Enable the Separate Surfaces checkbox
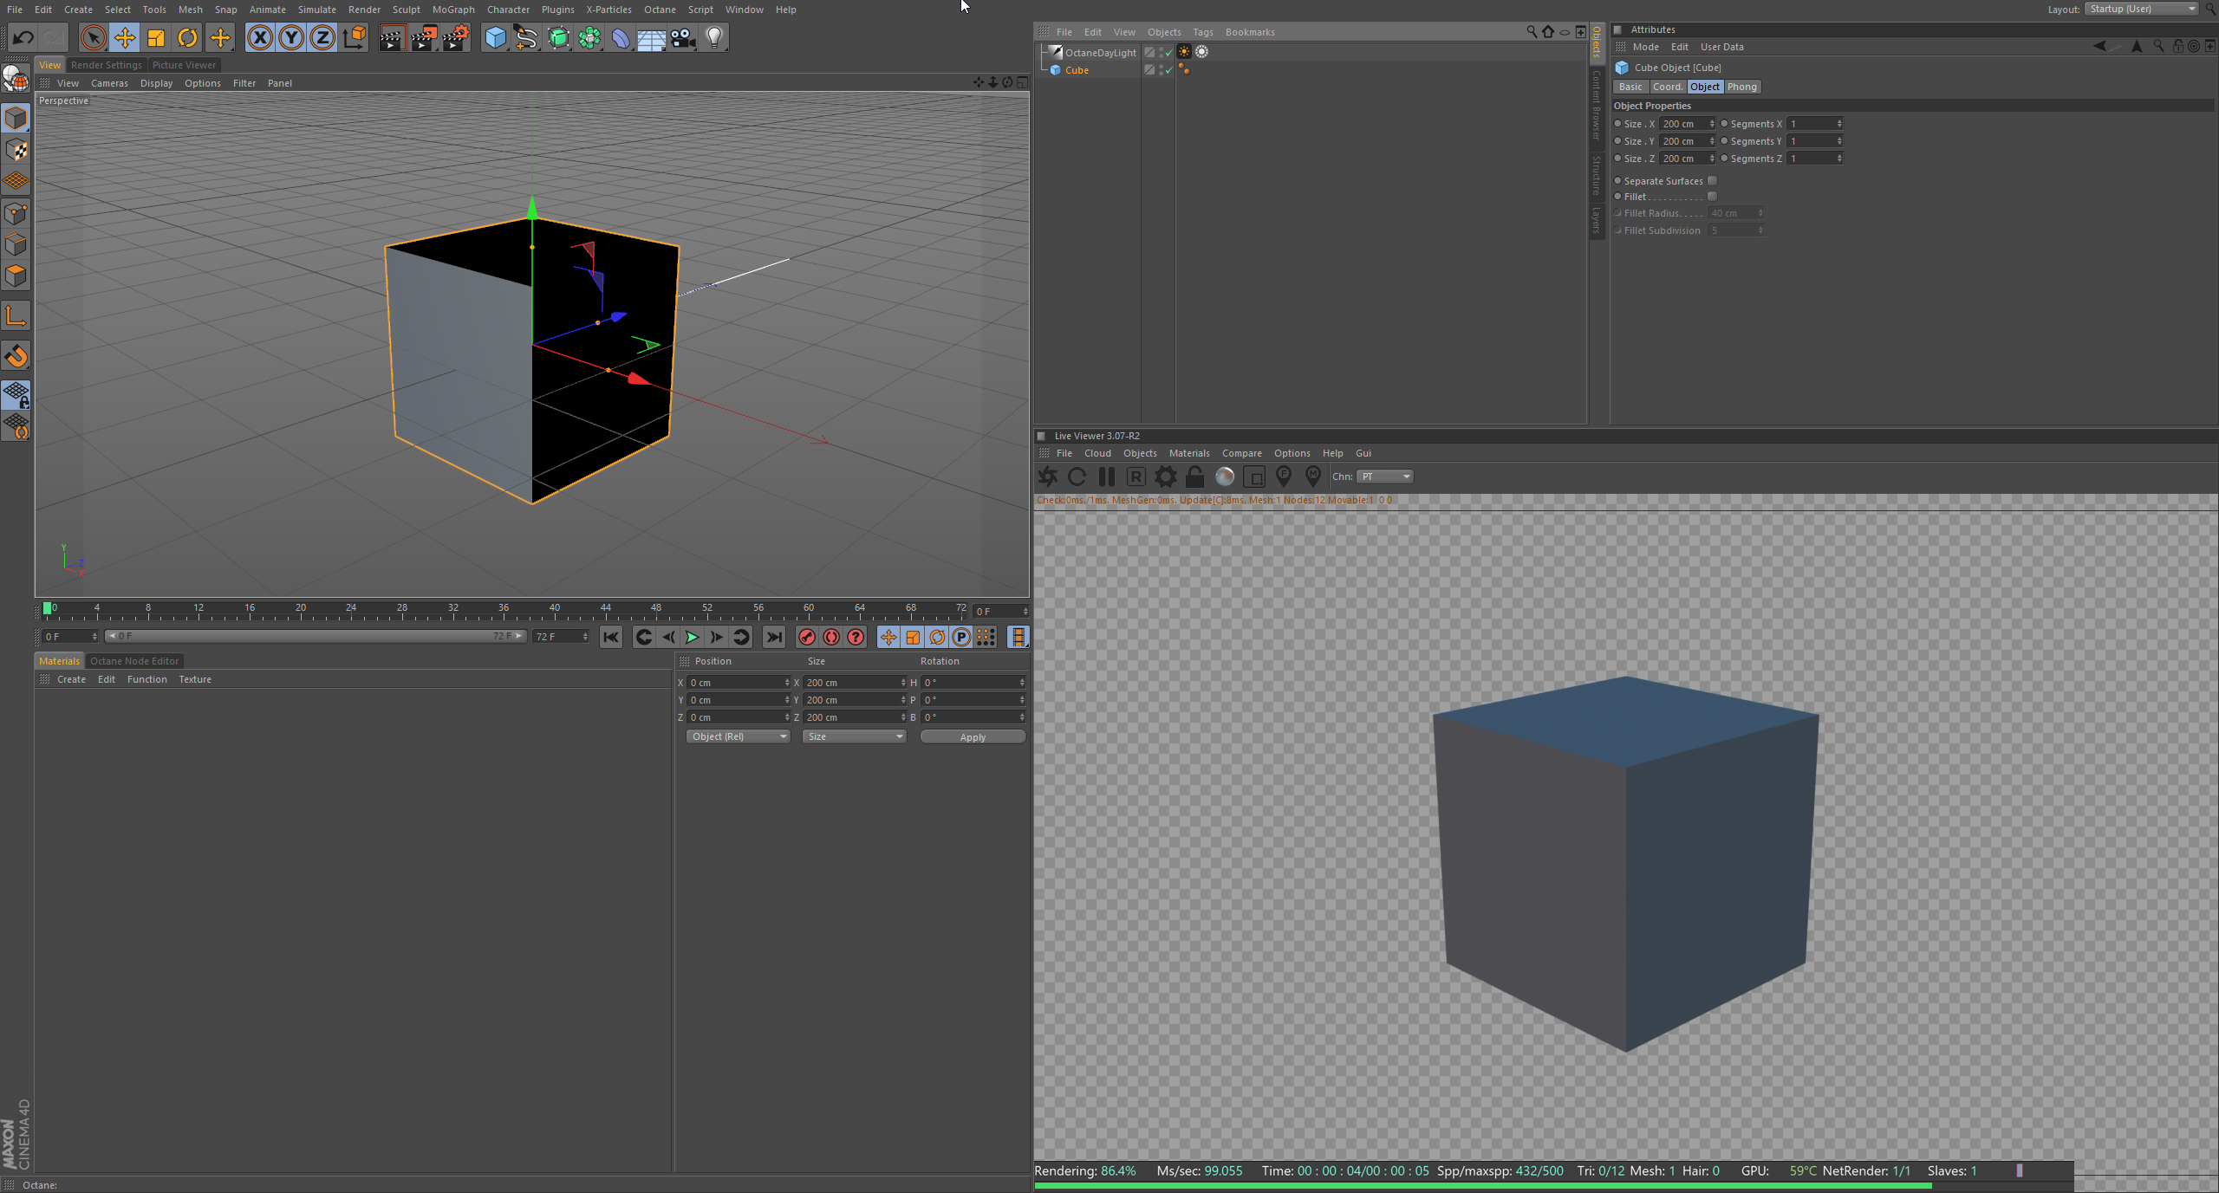 point(1712,181)
